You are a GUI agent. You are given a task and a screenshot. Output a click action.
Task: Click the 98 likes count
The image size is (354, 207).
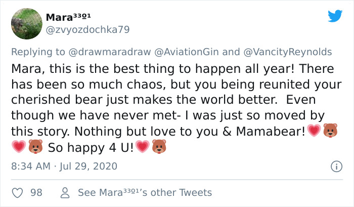click(x=36, y=193)
